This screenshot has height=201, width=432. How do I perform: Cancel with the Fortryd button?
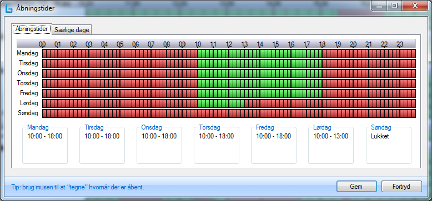(x=401, y=187)
